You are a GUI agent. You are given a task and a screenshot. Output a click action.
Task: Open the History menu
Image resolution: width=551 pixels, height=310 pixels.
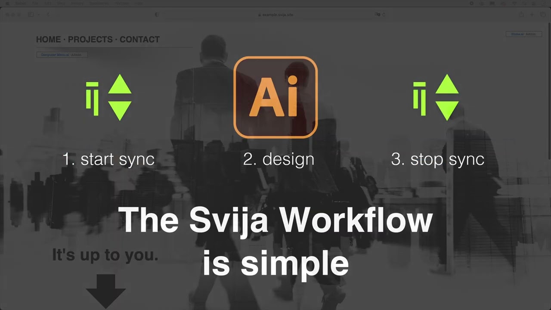[x=77, y=3]
